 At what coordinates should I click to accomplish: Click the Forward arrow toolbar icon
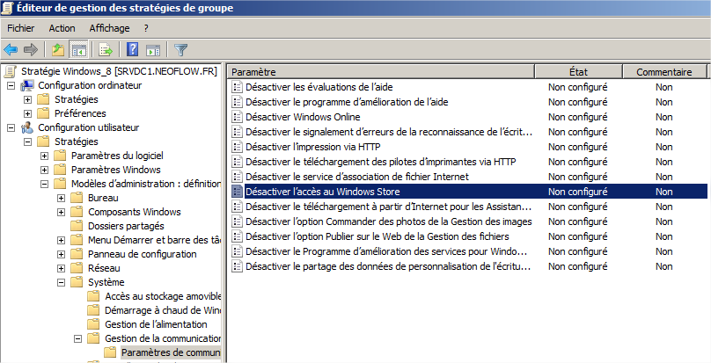coord(31,49)
